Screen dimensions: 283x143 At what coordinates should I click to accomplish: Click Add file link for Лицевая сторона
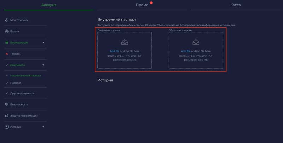pos(114,51)
